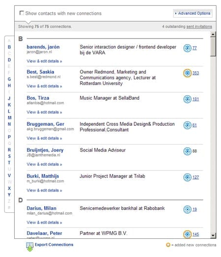This screenshot has height=257, width=221.
Task: Open contact Davelaar, Peter
Action: pyautogui.click(x=44, y=233)
